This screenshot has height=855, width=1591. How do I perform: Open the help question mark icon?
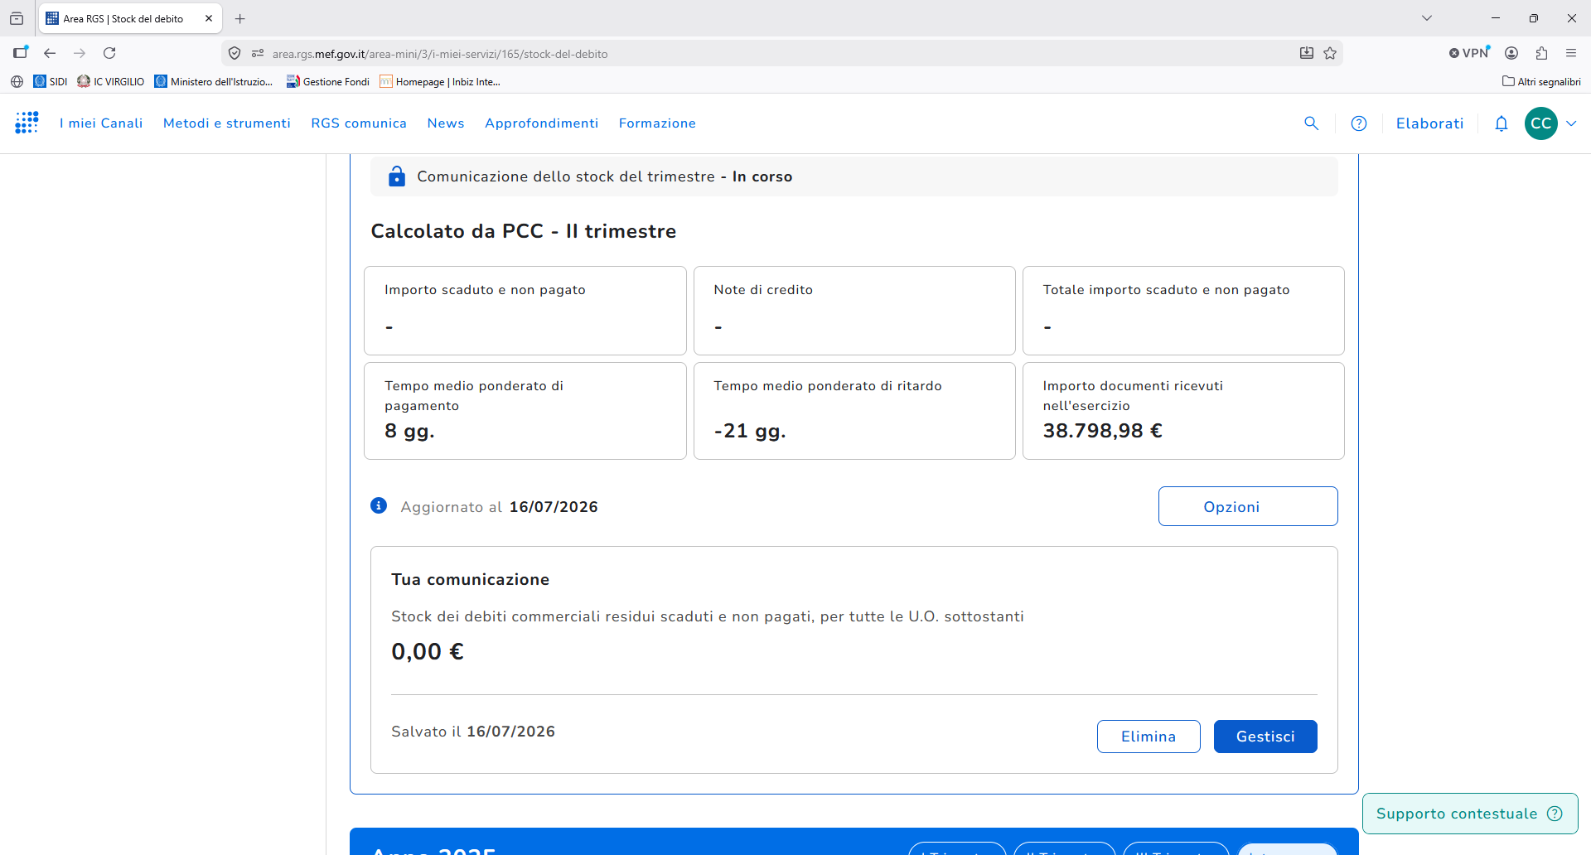point(1359,123)
